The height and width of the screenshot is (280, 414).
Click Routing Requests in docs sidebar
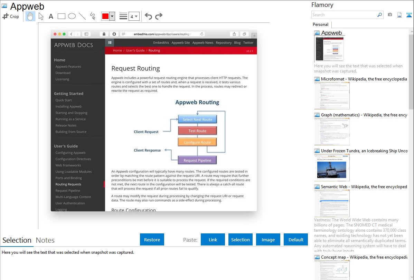68,184
